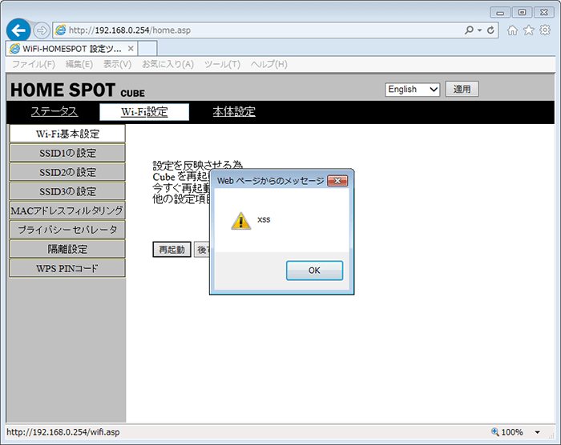
Task: Click the browser forward arrow button
Action: click(42, 30)
